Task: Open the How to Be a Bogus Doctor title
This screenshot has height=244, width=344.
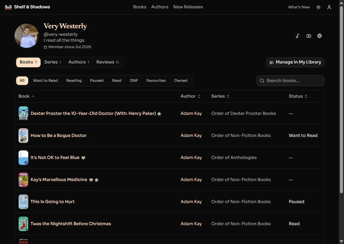Action: click(59, 136)
